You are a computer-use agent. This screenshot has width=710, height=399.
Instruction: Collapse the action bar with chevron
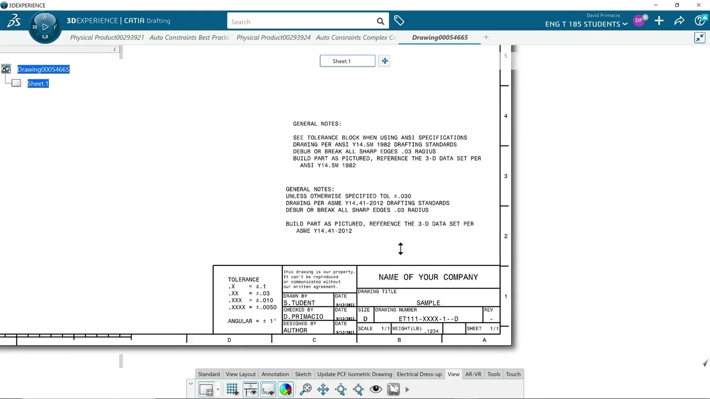click(190, 383)
